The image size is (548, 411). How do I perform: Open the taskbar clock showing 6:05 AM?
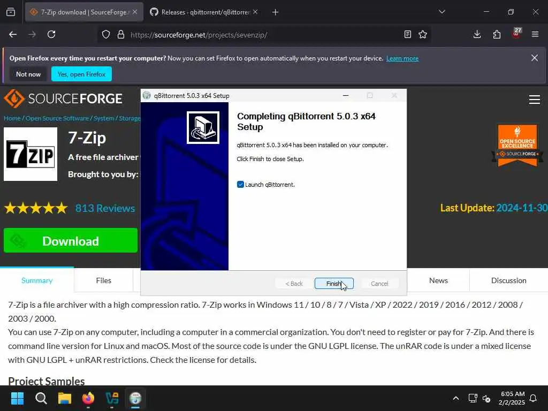coord(512,398)
